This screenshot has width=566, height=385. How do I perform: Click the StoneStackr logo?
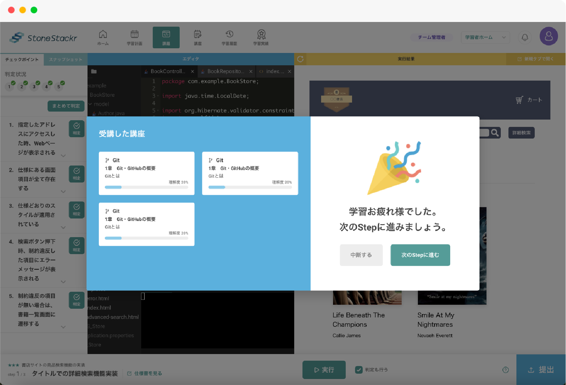click(x=43, y=38)
